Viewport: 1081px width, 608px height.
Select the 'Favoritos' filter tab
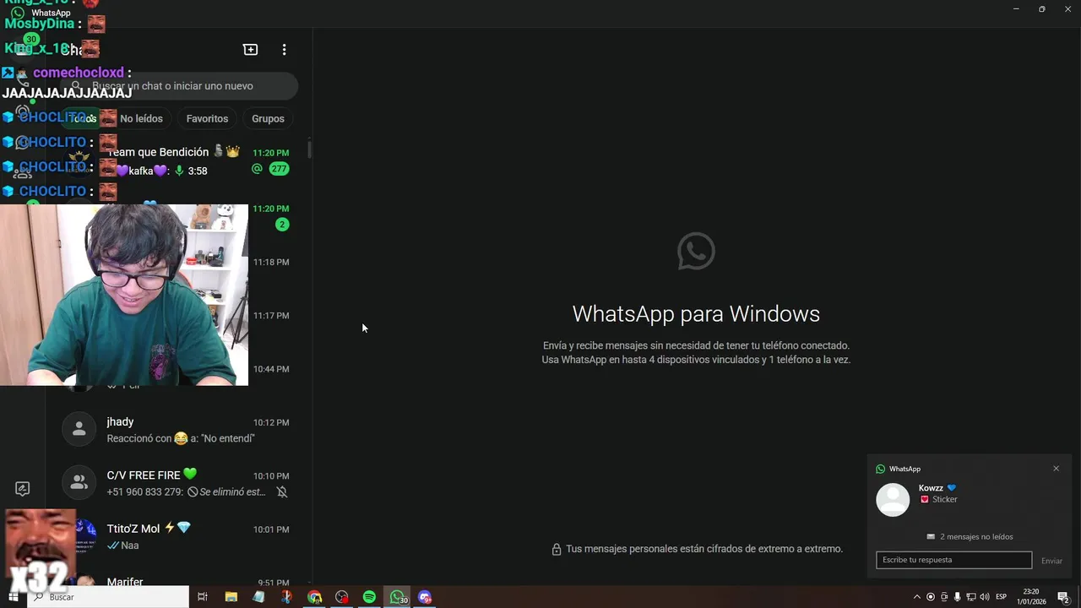(207, 118)
